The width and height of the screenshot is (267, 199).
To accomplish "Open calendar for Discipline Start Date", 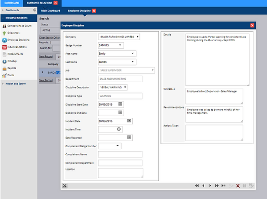I will click(x=120, y=104).
